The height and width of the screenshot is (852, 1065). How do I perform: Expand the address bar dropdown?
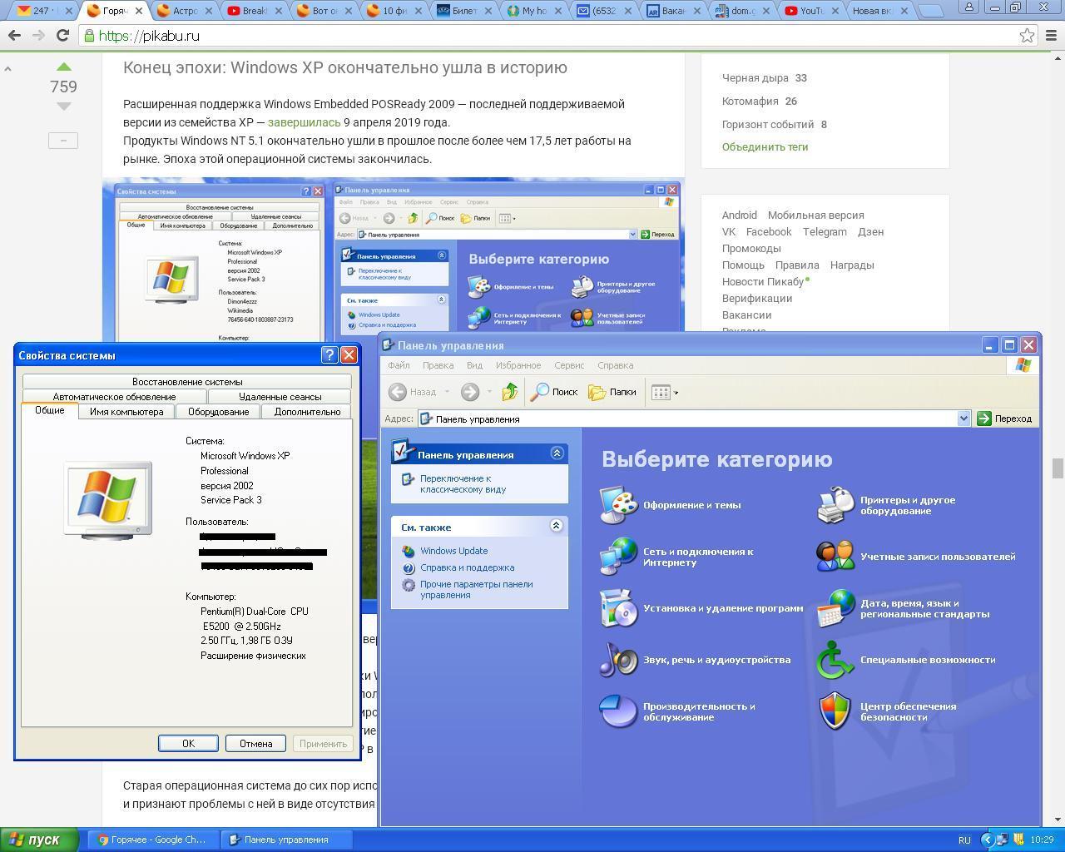coord(963,419)
